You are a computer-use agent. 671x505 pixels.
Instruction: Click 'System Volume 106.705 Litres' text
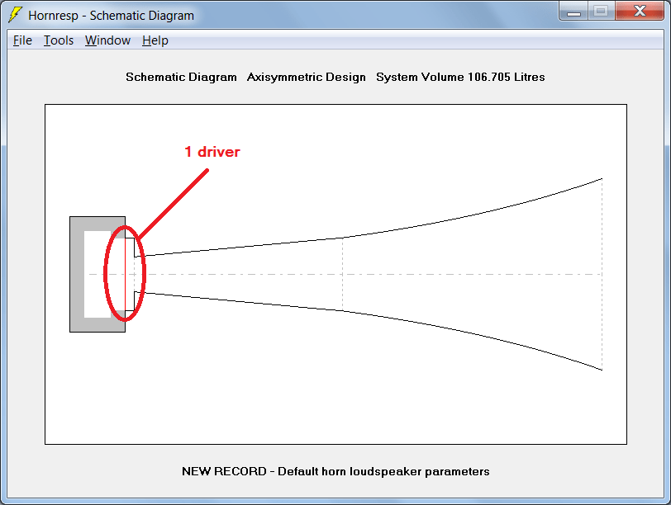click(460, 77)
